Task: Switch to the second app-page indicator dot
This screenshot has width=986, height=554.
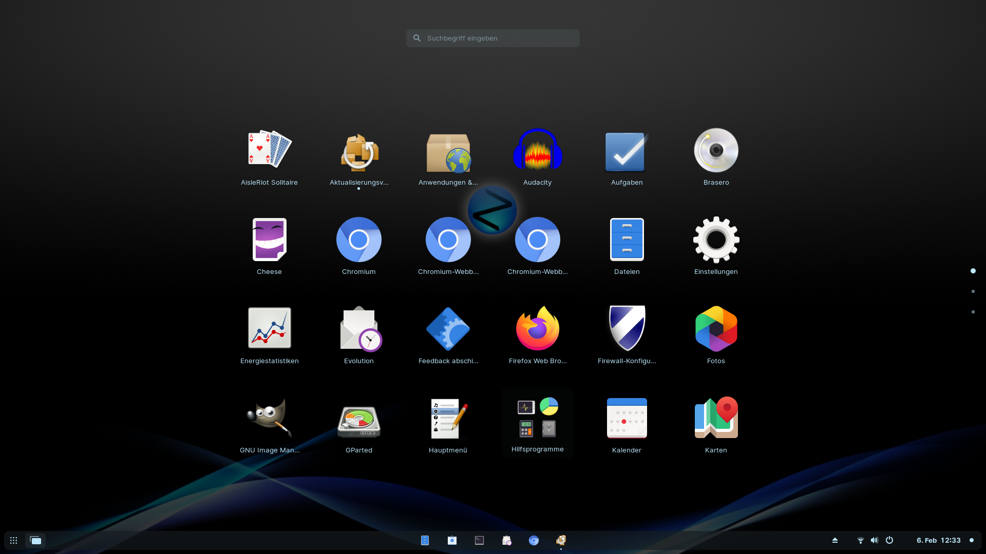Action: pyautogui.click(x=973, y=291)
